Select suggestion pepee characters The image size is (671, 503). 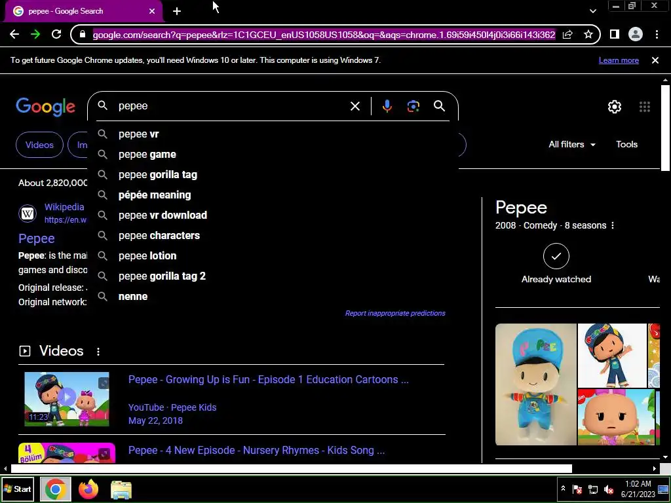[x=273, y=236]
